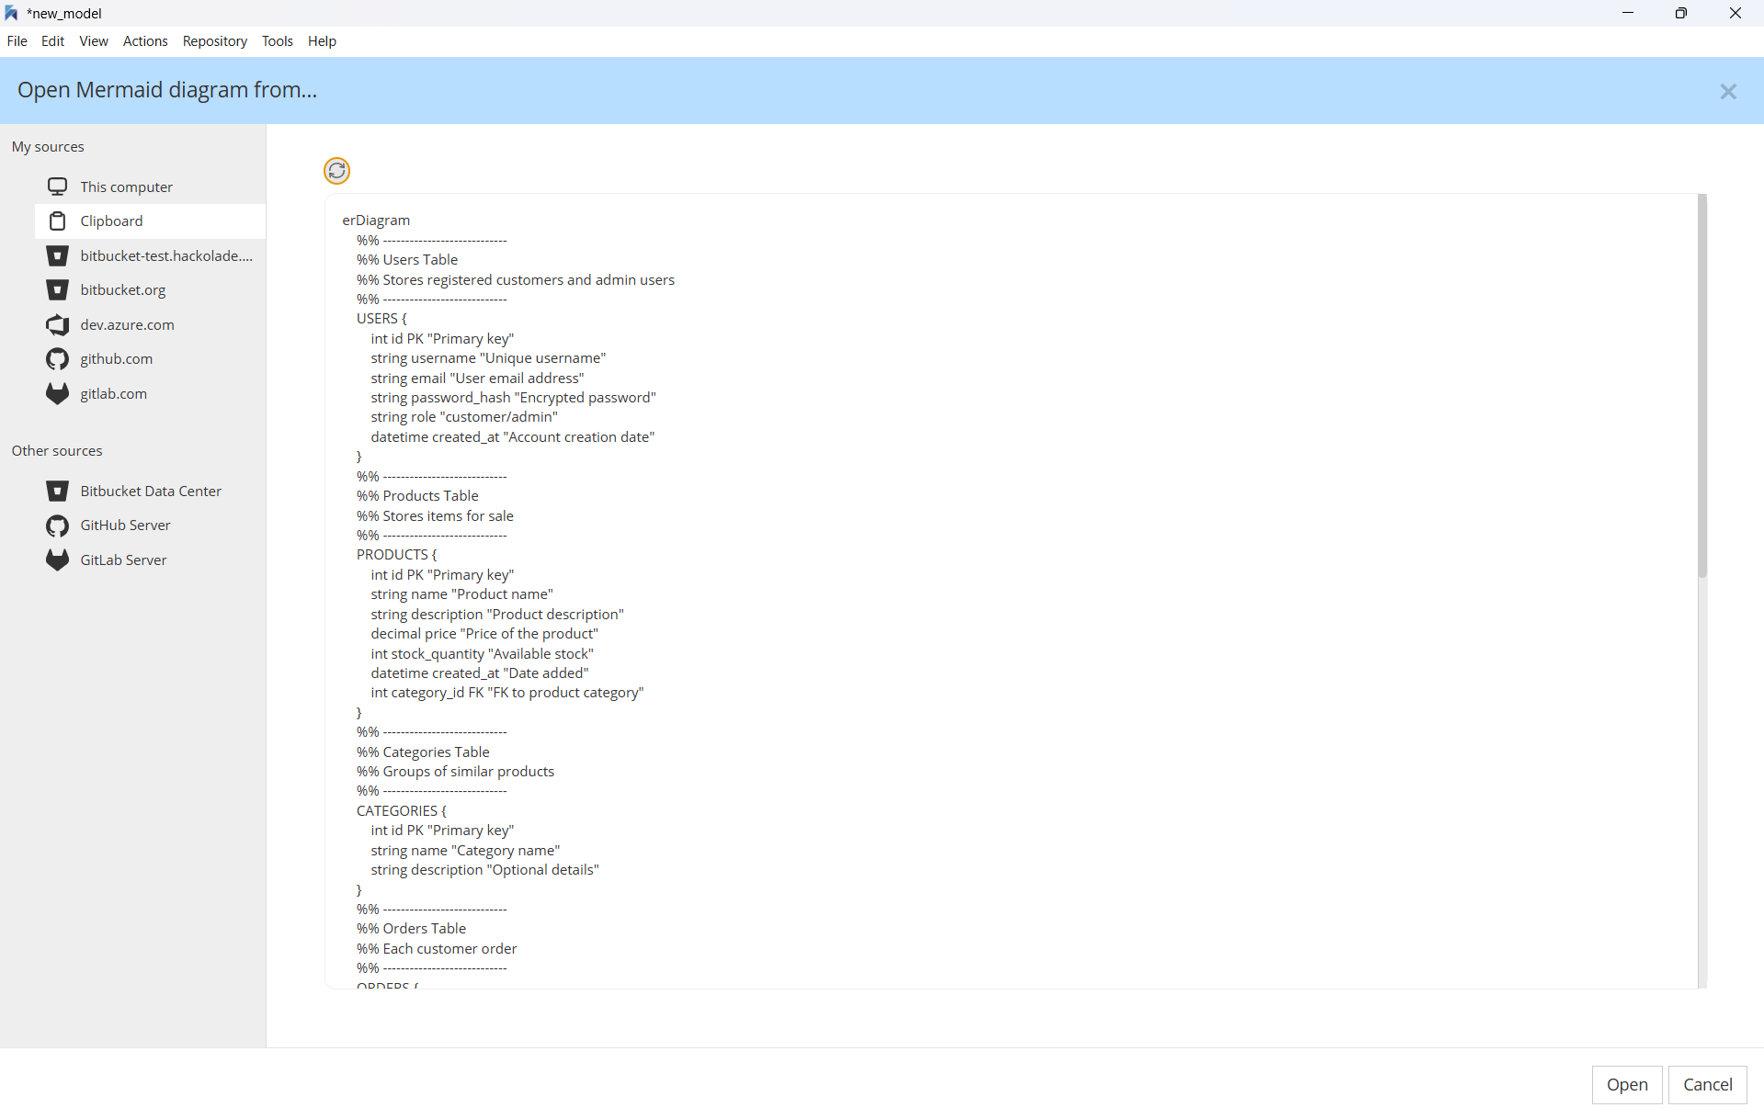The image size is (1764, 1119).
Task: Open the Bitbucket Data Center source
Action: [x=150, y=492]
